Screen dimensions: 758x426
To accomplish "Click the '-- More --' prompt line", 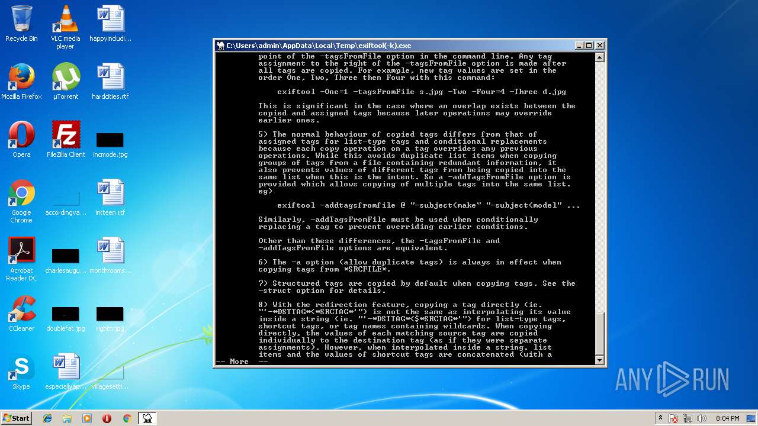I will 242,362.
